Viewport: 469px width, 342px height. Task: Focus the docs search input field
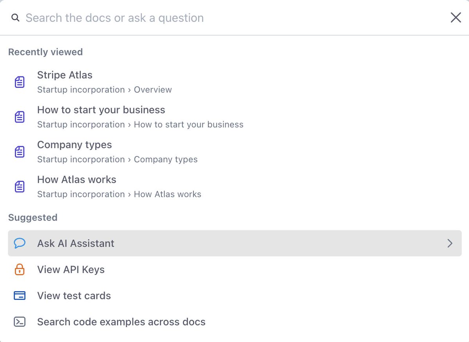234,18
